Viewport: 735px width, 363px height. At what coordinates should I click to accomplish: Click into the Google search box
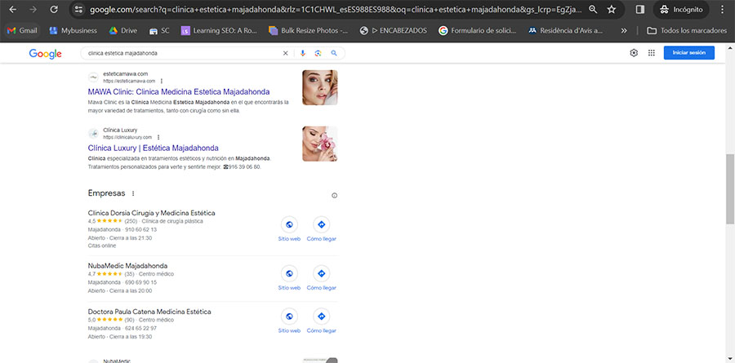pos(183,53)
